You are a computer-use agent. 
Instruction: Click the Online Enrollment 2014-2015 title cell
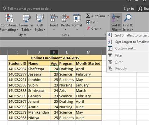pos(55,58)
